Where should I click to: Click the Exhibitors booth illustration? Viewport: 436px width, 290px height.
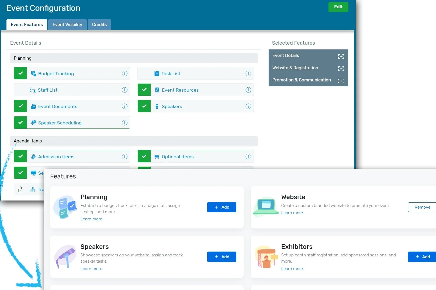pyautogui.click(x=266, y=257)
